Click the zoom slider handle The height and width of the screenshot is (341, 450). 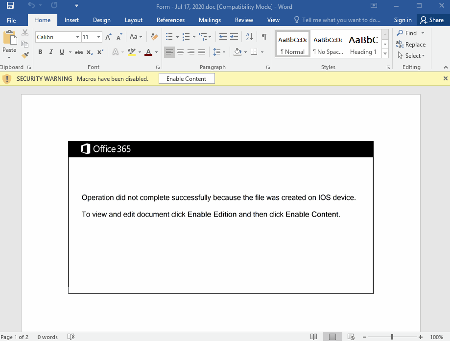pos(392,337)
